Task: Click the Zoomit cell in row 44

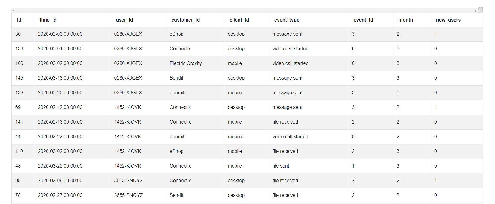Action: point(177,136)
